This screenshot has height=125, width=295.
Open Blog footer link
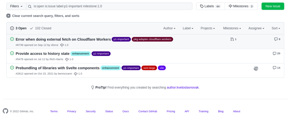(221, 111)
